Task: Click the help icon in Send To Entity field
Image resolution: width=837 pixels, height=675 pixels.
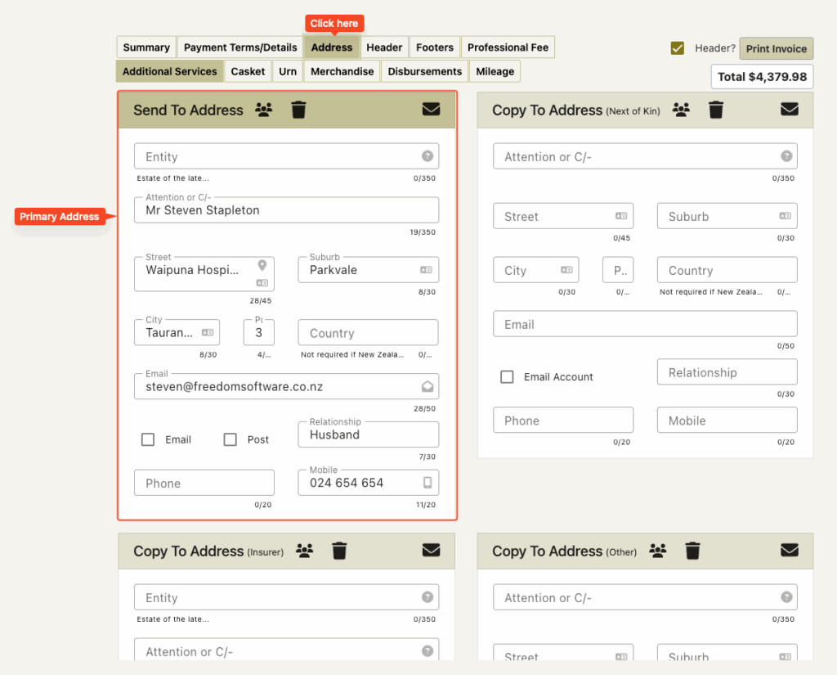Action: coord(427,156)
